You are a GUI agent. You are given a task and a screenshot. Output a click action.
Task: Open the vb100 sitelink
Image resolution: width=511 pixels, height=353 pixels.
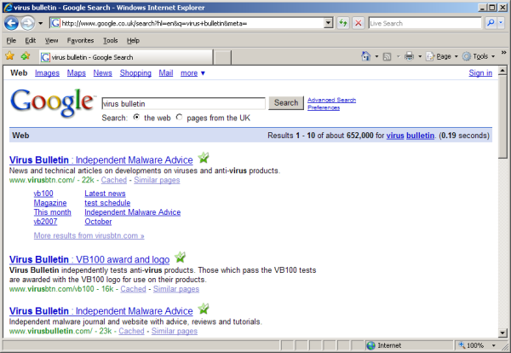pos(43,194)
